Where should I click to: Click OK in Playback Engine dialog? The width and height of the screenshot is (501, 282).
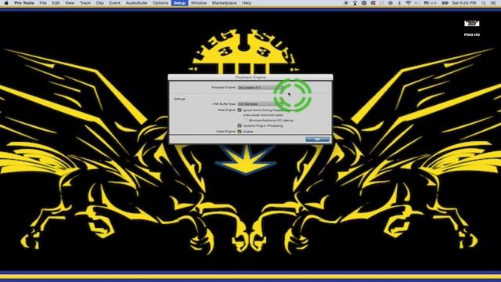click(x=317, y=139)
